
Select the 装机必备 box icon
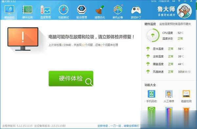point(118,12)
